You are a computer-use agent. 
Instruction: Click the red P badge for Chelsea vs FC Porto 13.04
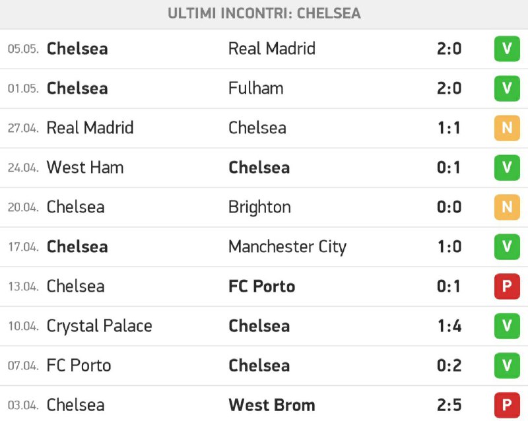pos(507,286)
